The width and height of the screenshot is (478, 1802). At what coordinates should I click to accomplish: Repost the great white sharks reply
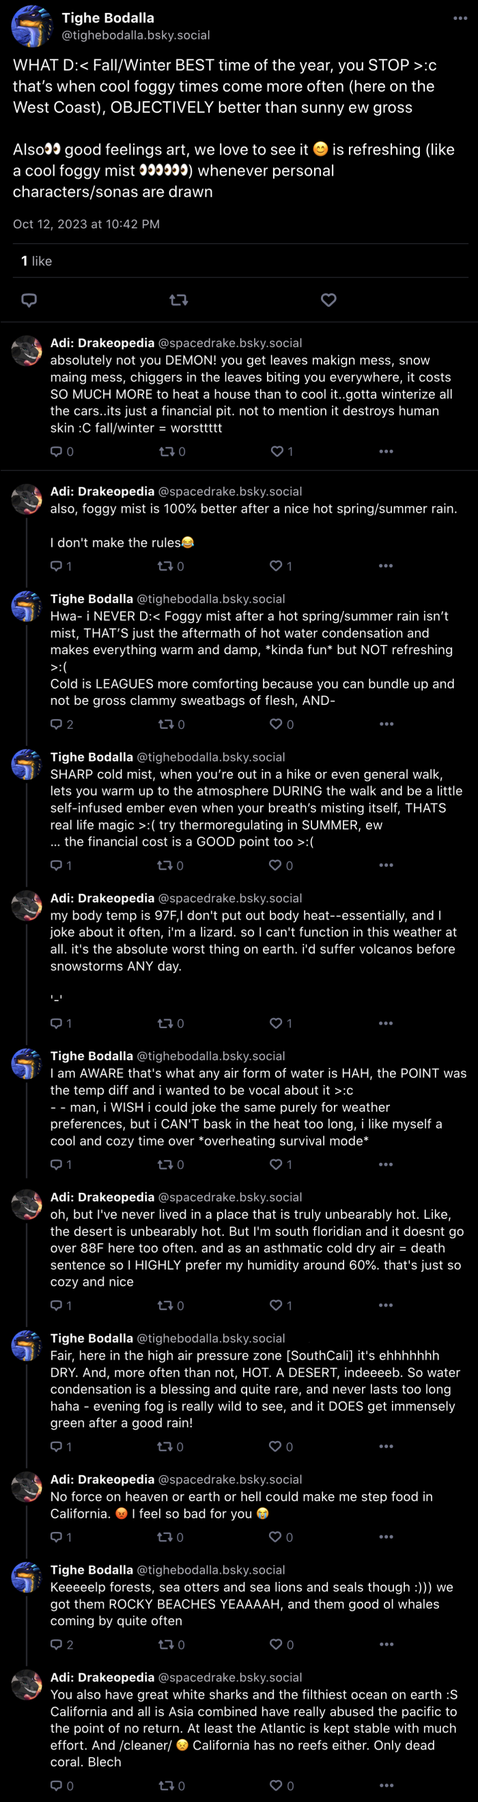[x=171, y=1786]
